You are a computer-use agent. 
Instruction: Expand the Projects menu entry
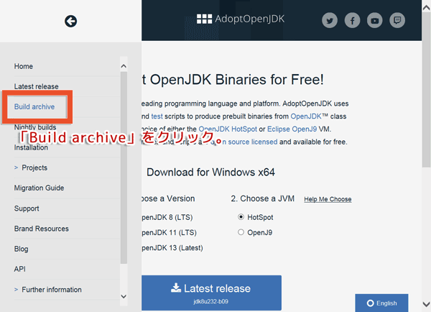(31, 168)
